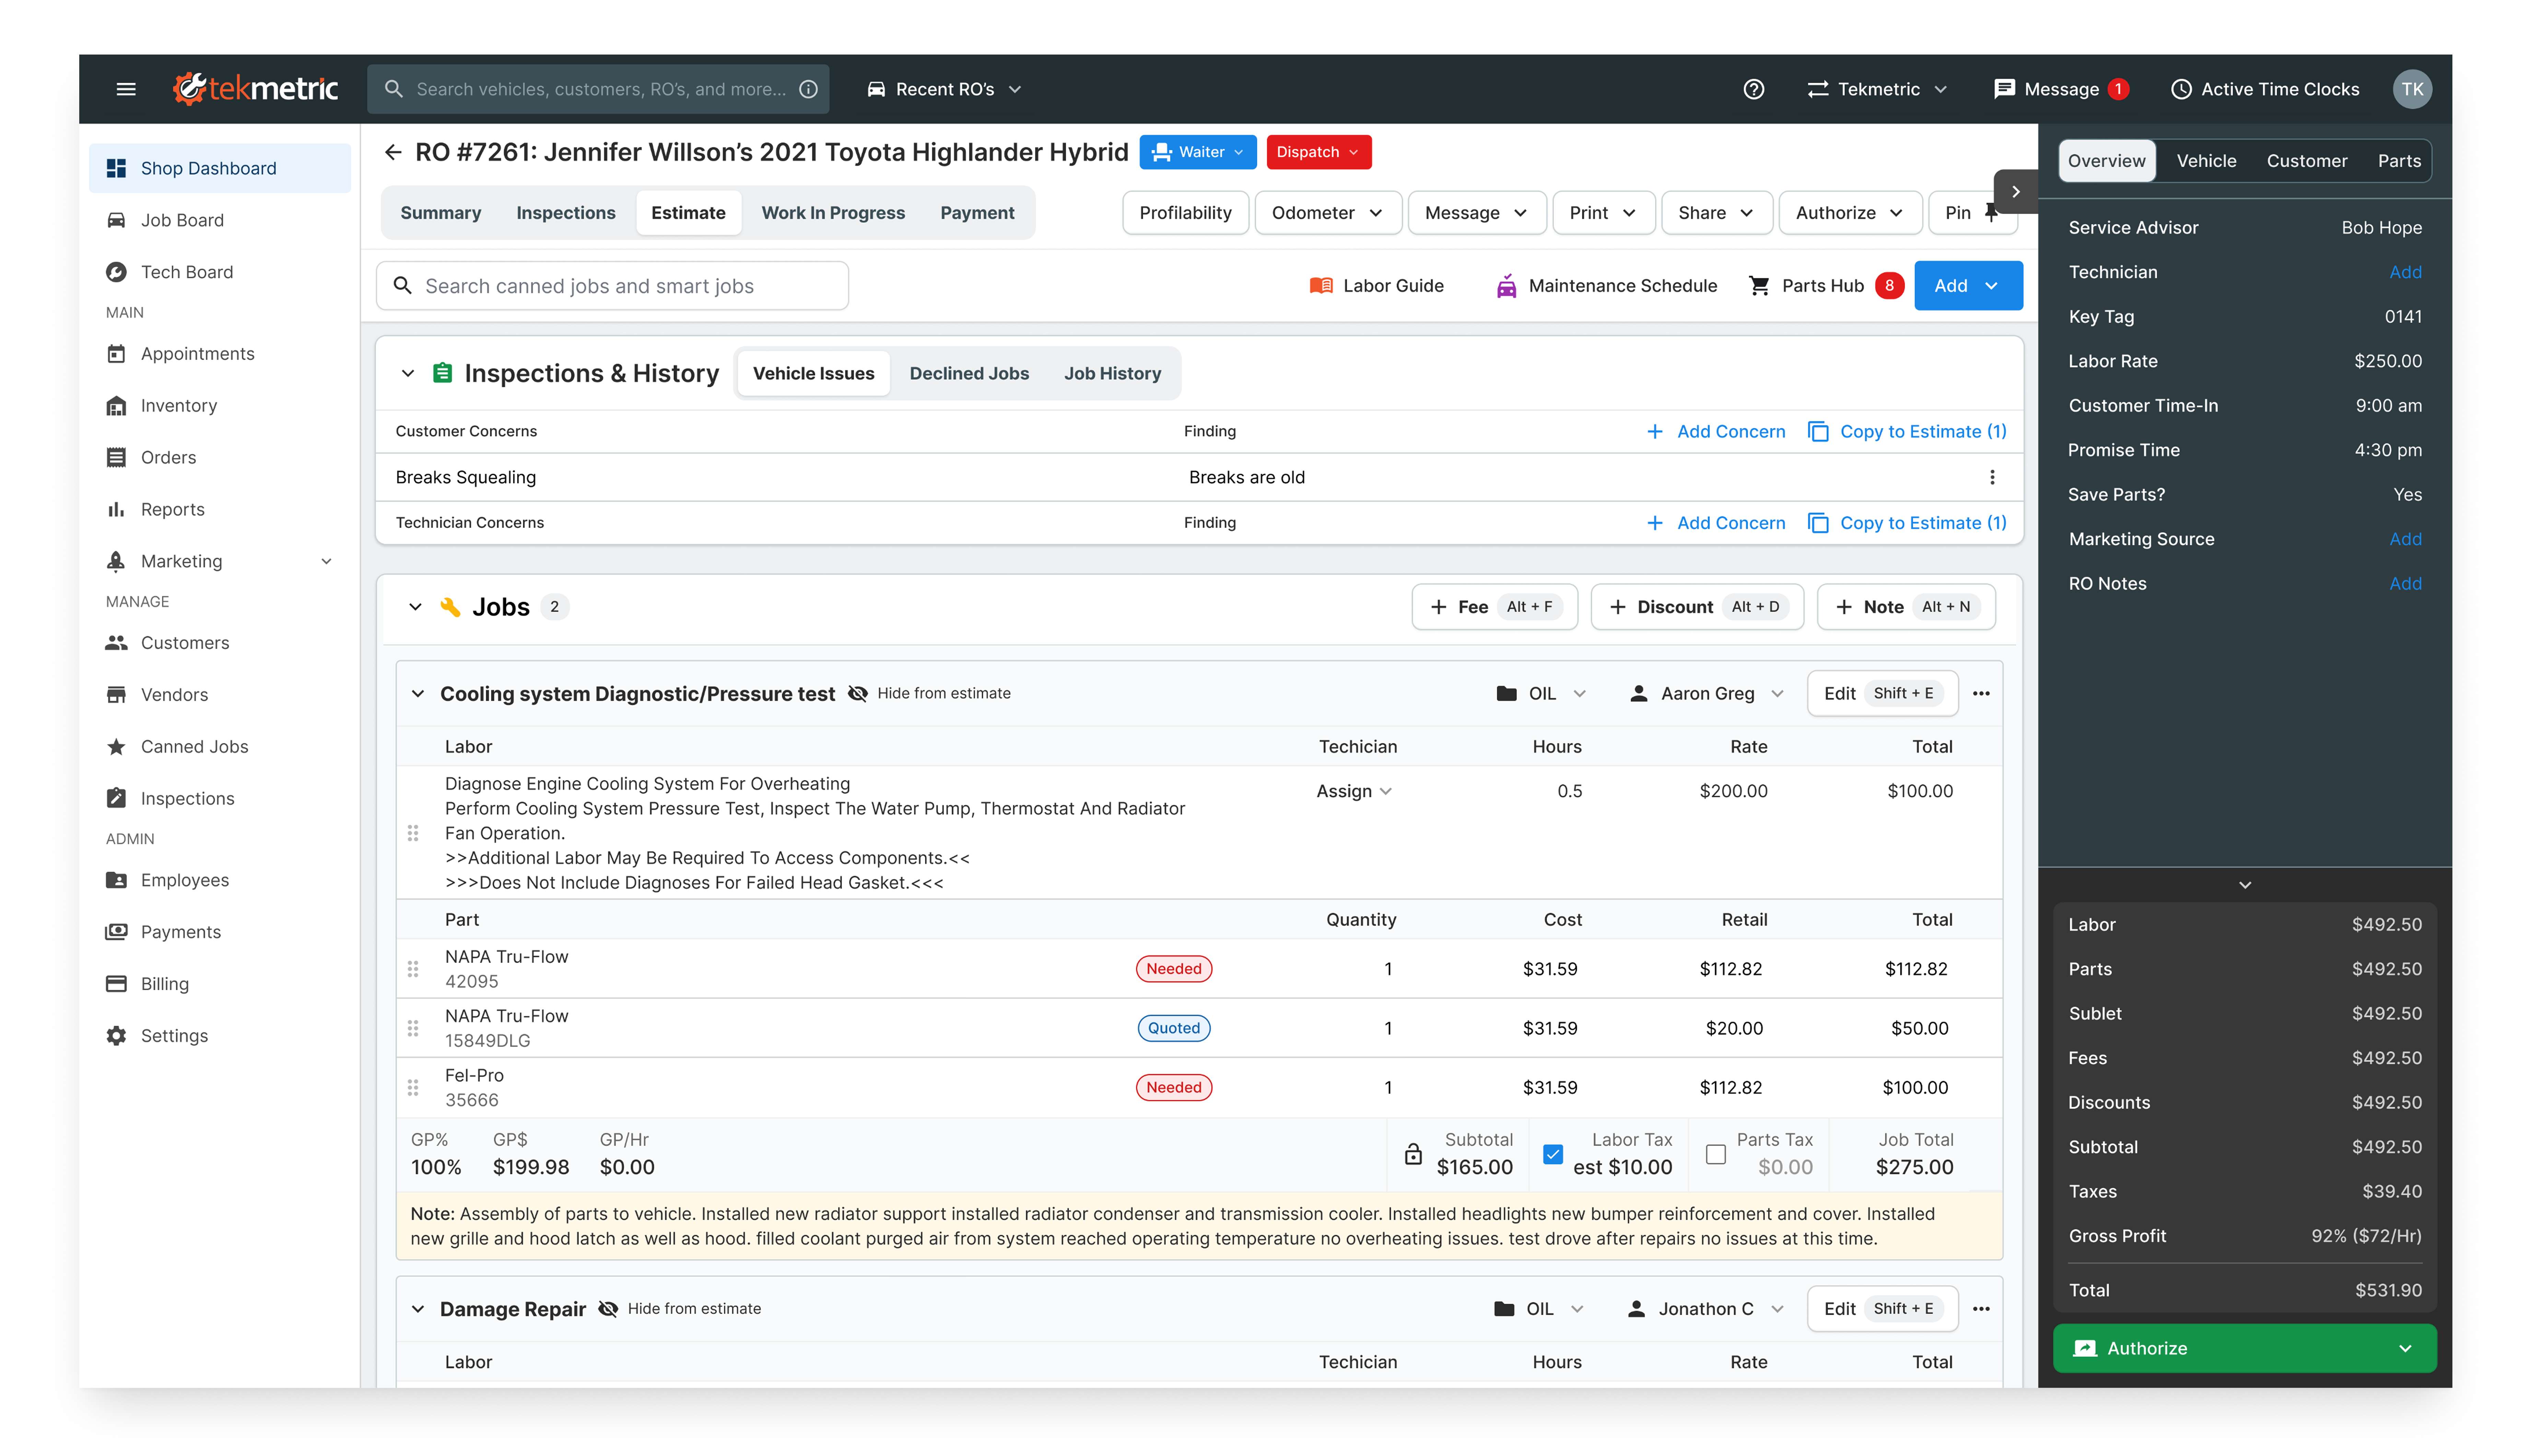The height and width of the screenshot is (1456, 2532).
Task: Open three-dot menu for Breaks Squealing concern
Action: pyautogui.click(x=1992, y=477)
